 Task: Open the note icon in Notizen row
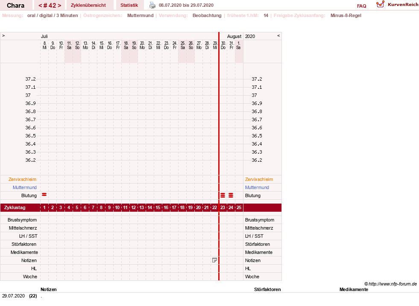[214, 260]
